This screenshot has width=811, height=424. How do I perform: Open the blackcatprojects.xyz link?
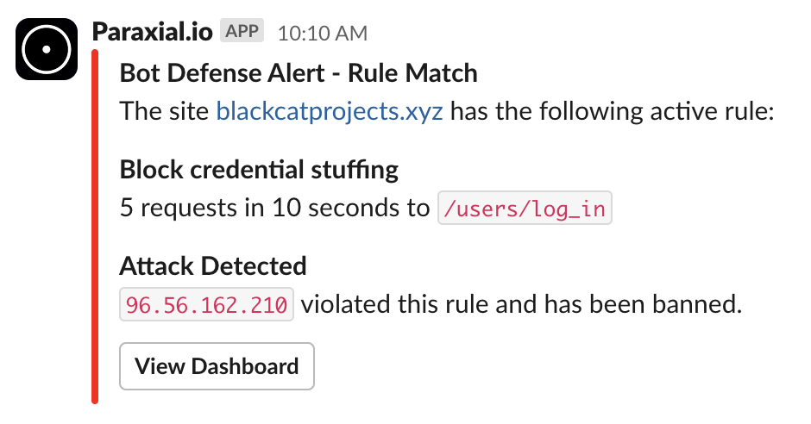[330, 111]
